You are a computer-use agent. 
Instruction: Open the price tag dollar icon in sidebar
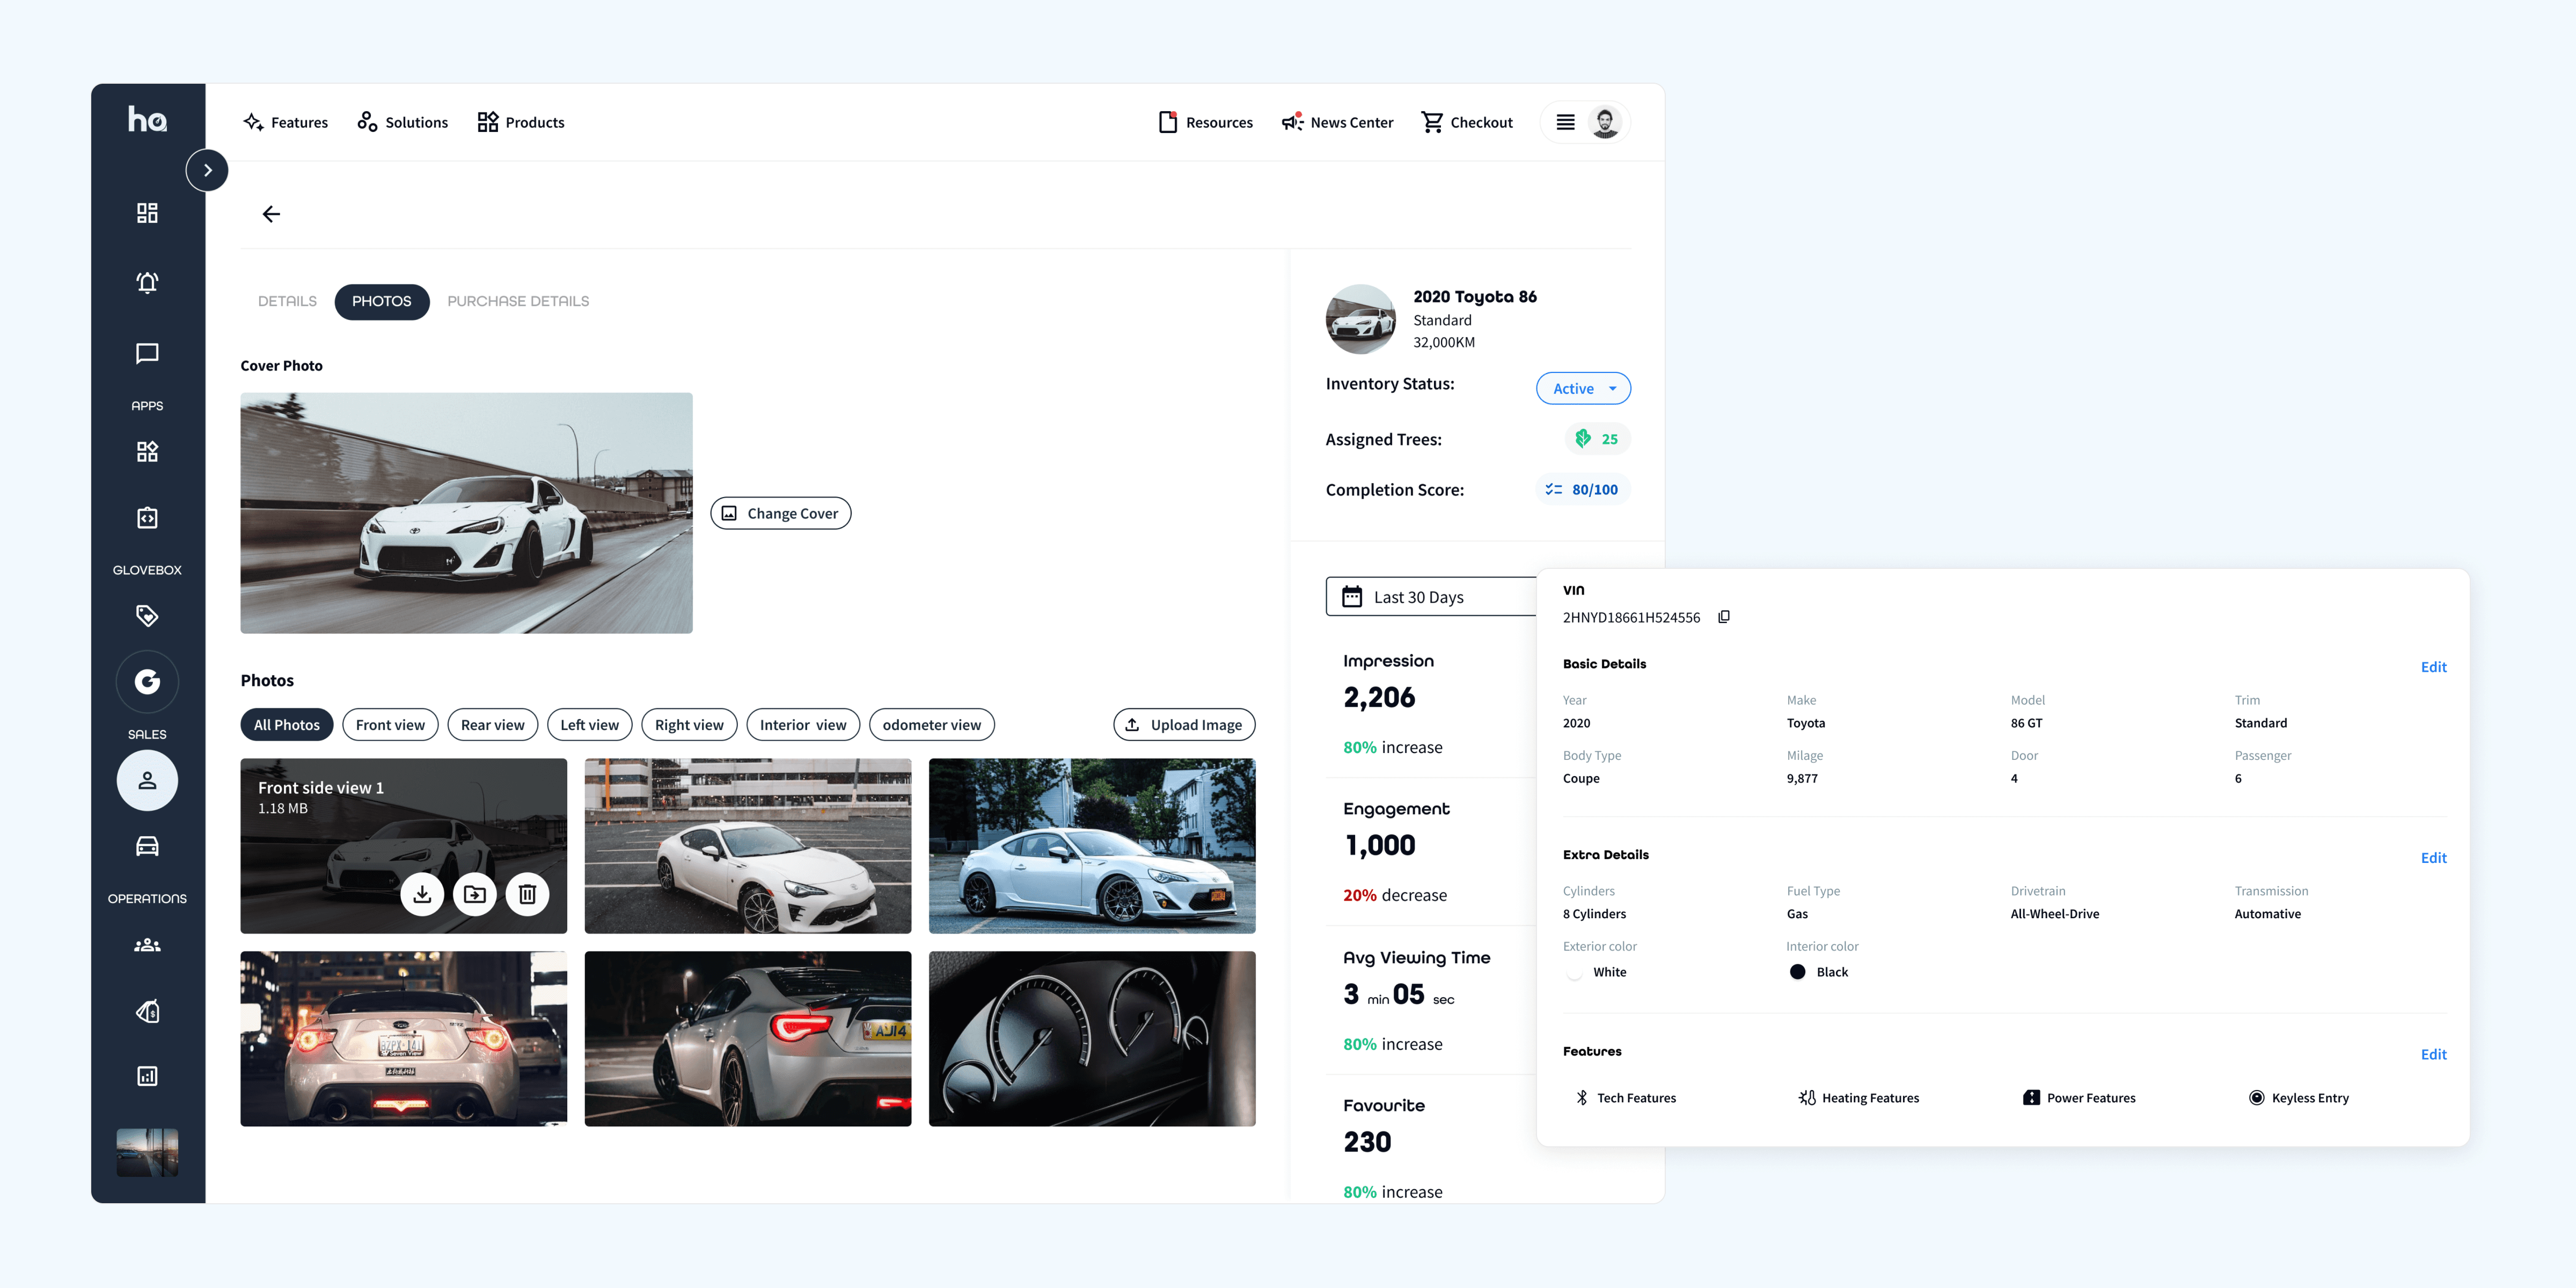147,1011
